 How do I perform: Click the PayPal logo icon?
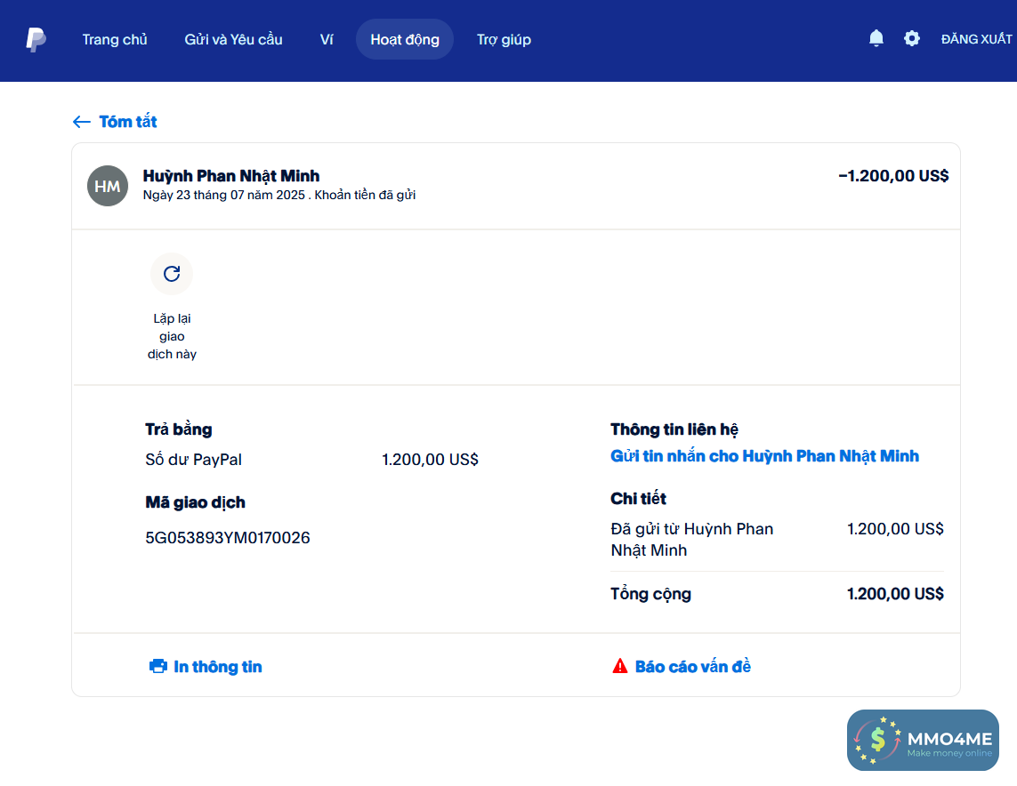(36, 39)
